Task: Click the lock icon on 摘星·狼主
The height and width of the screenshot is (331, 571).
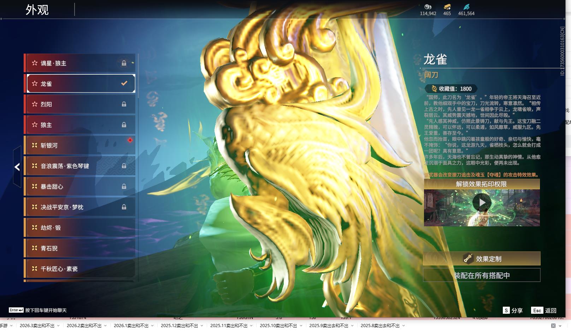Action: [124, 63]
